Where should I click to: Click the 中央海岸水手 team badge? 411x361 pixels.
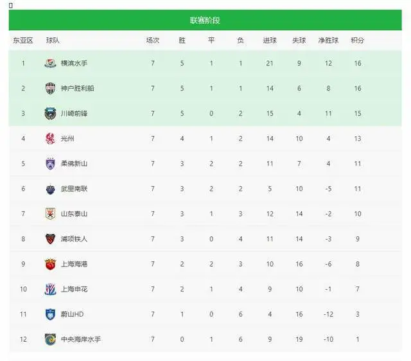click(50, 339)
